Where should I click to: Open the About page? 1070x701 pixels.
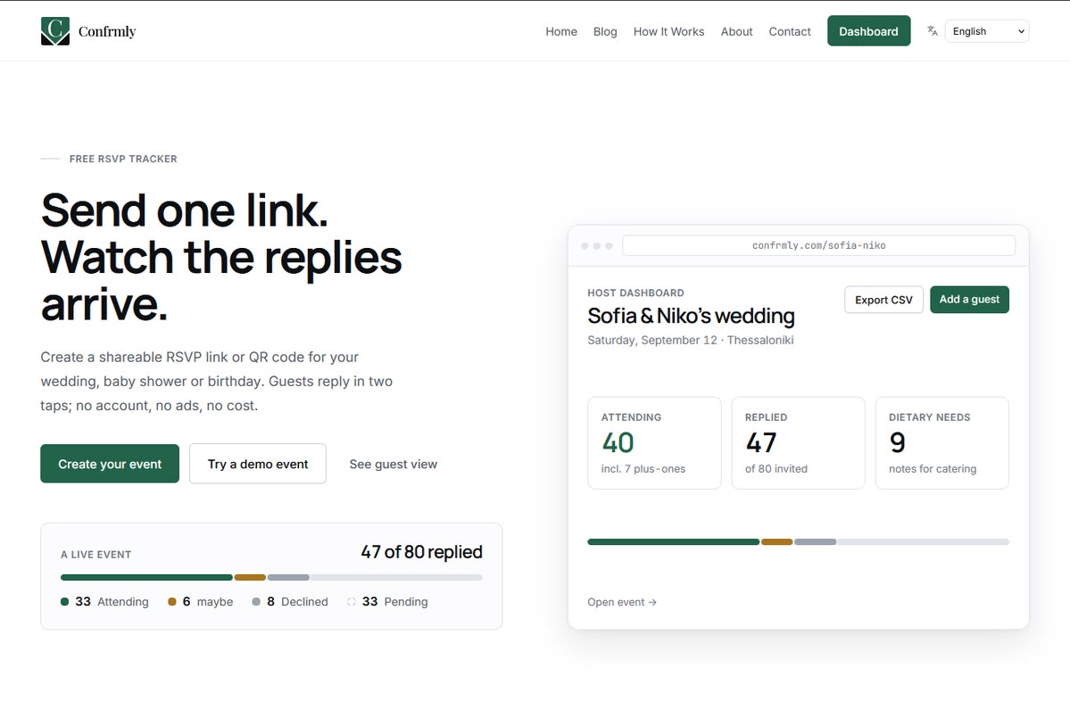tap(736, 31)
